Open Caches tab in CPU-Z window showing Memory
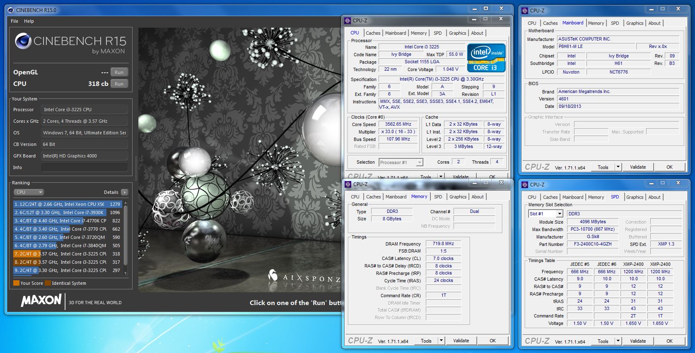This screenshot has height=353, width=695. [373, 197]
